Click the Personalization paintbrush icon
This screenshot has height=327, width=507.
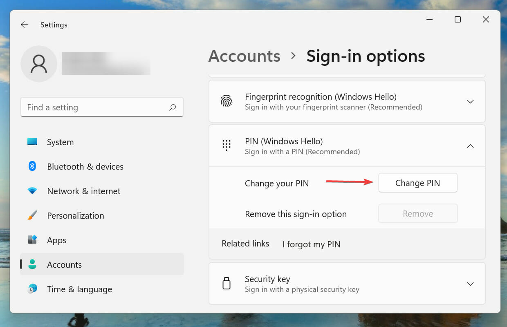[32, 215]
